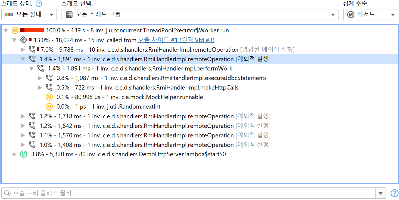Open the filter history dropdown arrow
The height and width of the screenshot is (200, 399).
(380, 193)
